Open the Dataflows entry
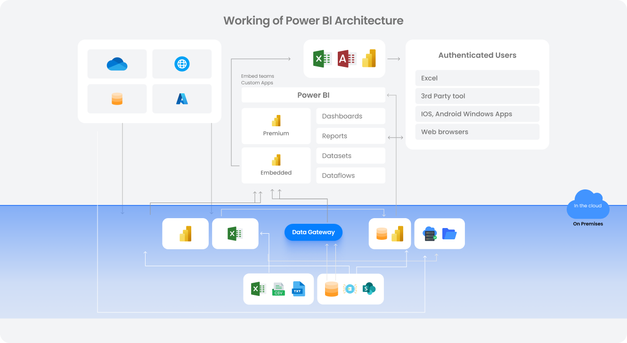 click(350, 175)
